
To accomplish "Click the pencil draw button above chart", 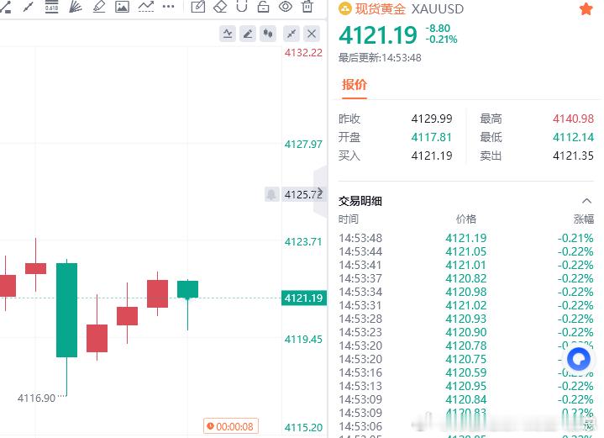I will pos(248,34).
